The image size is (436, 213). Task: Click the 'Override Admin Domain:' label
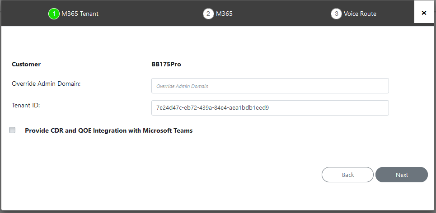46,83
